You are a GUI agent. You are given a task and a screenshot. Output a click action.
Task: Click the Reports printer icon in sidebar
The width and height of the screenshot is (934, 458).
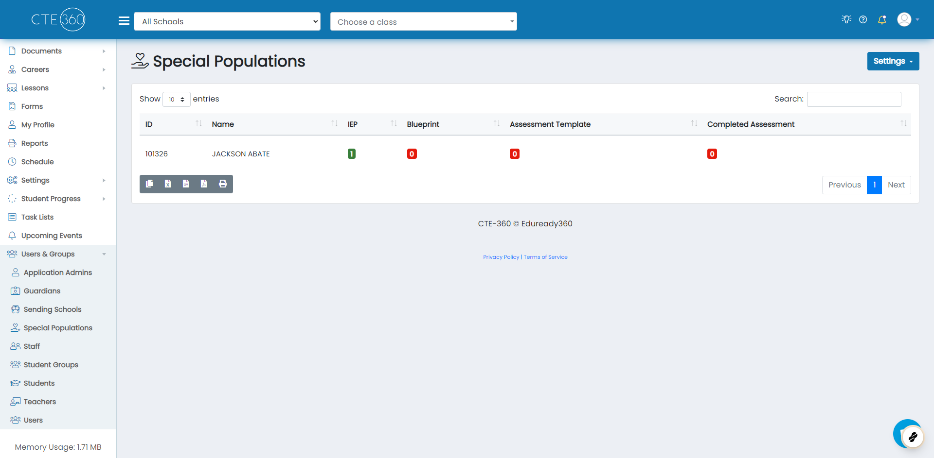[x=12, y=143]
